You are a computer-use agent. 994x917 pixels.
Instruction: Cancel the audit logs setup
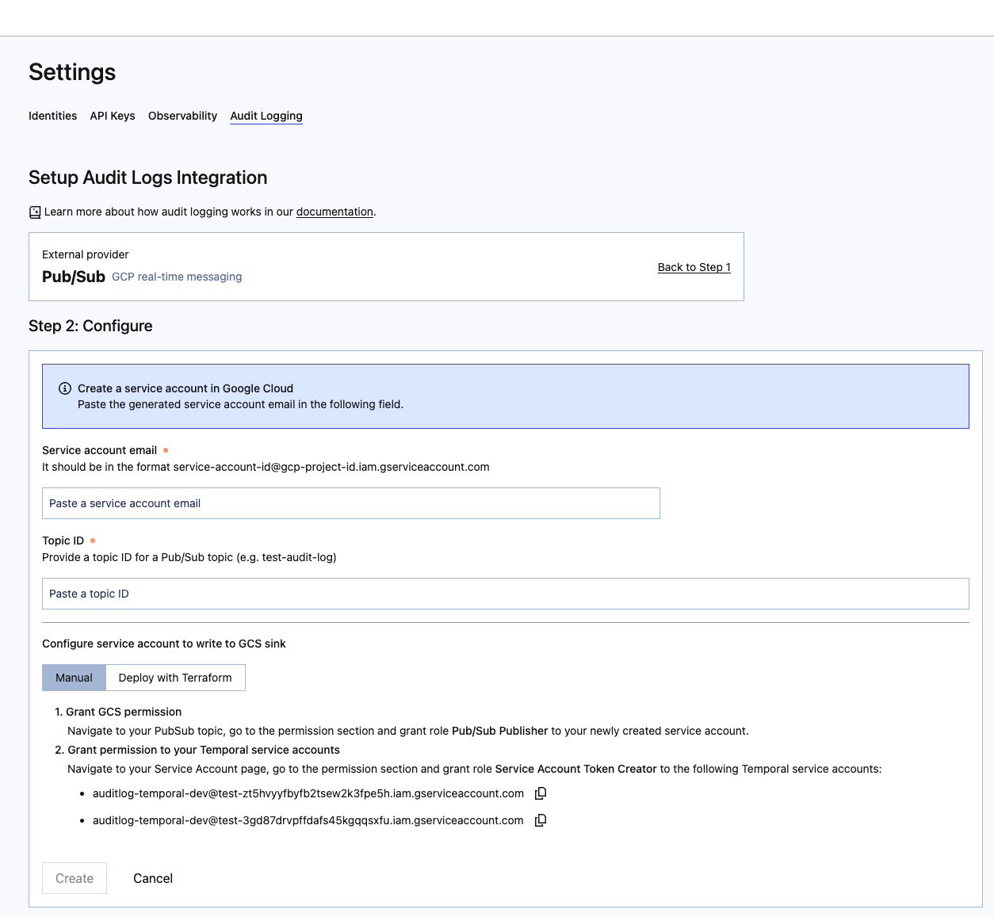click(x=152, y=878)
